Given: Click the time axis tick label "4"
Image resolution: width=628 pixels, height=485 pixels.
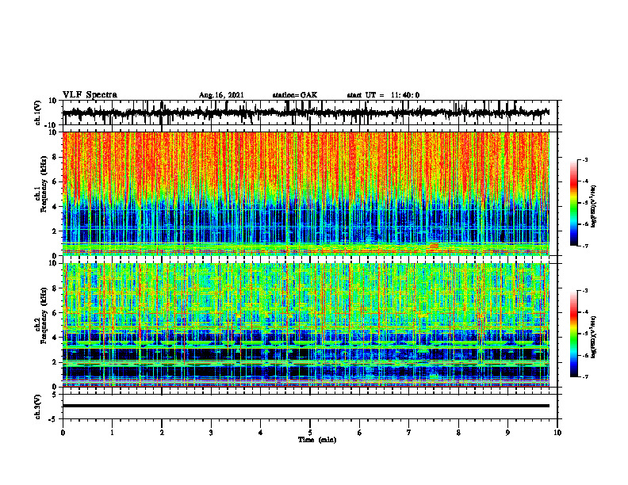Looking at the screenshot, I should 261,433.
